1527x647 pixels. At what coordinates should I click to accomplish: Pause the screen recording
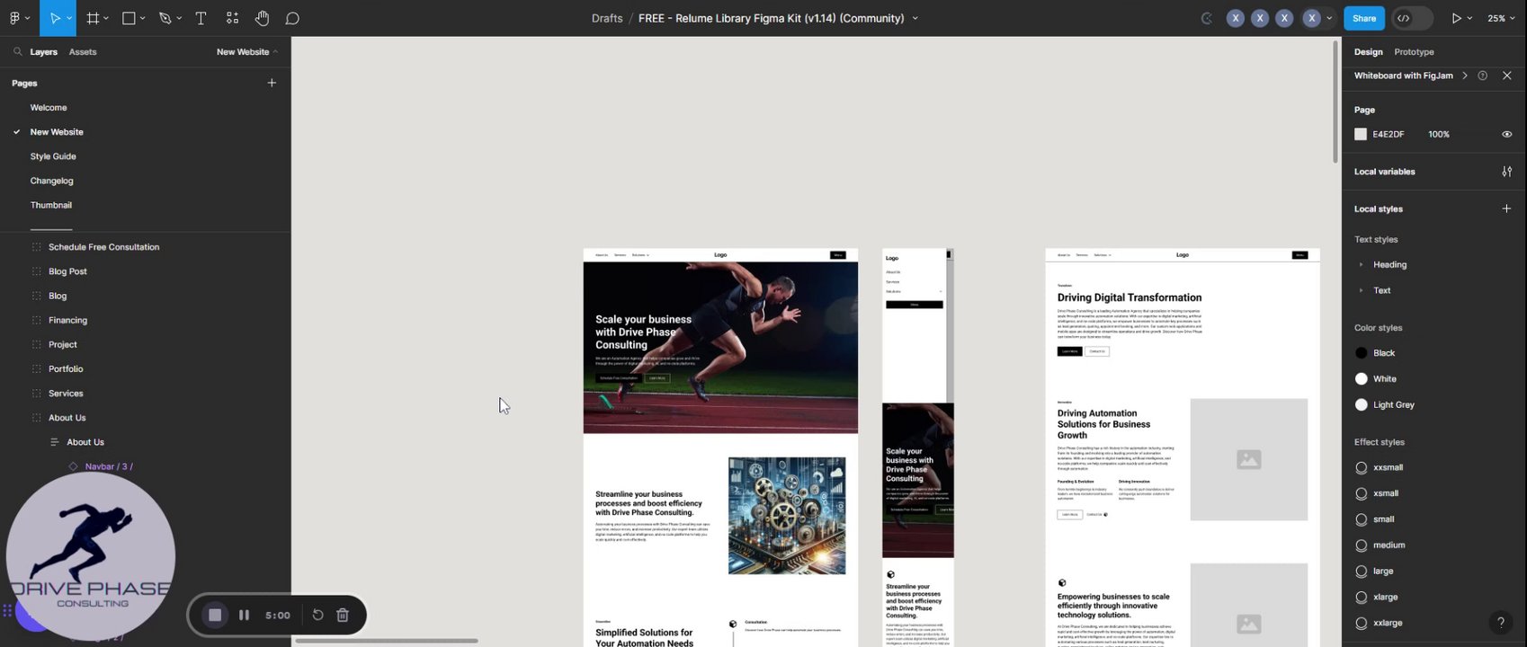(x=244, y=615)
